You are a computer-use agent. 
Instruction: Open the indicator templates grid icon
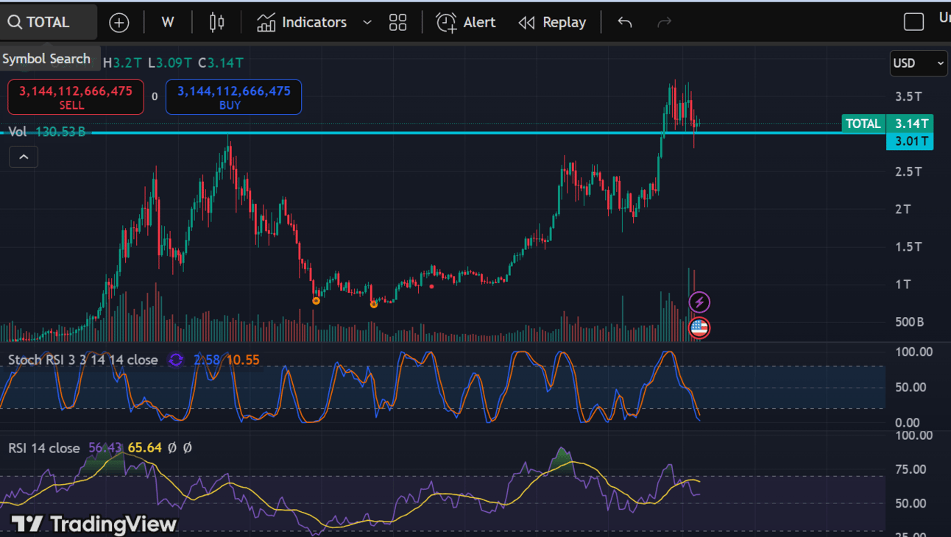point(397,23)
